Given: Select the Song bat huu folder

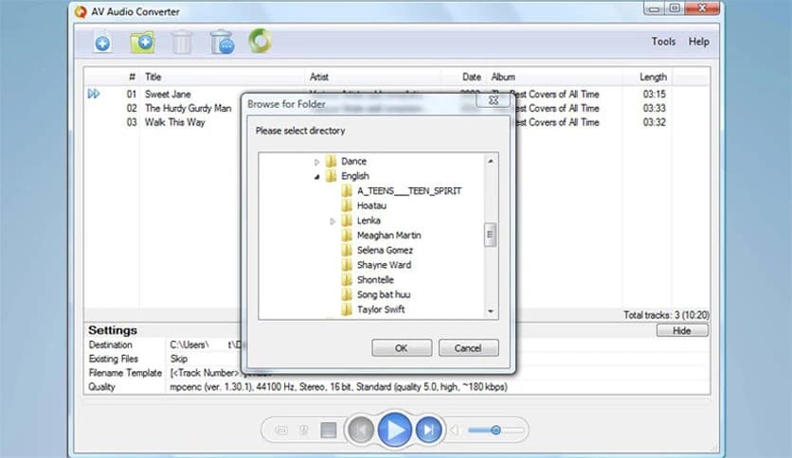Looking at the screenshot, I should 384,294.
